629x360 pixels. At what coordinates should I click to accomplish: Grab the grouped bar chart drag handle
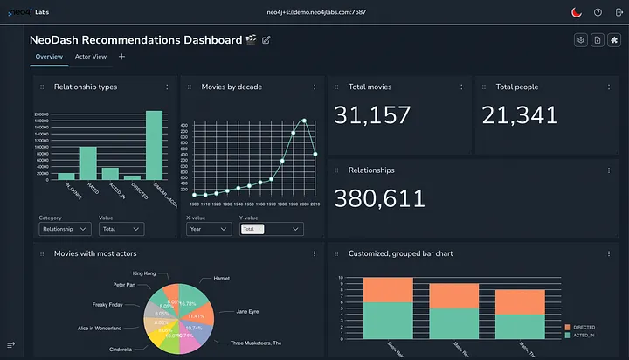336,254
